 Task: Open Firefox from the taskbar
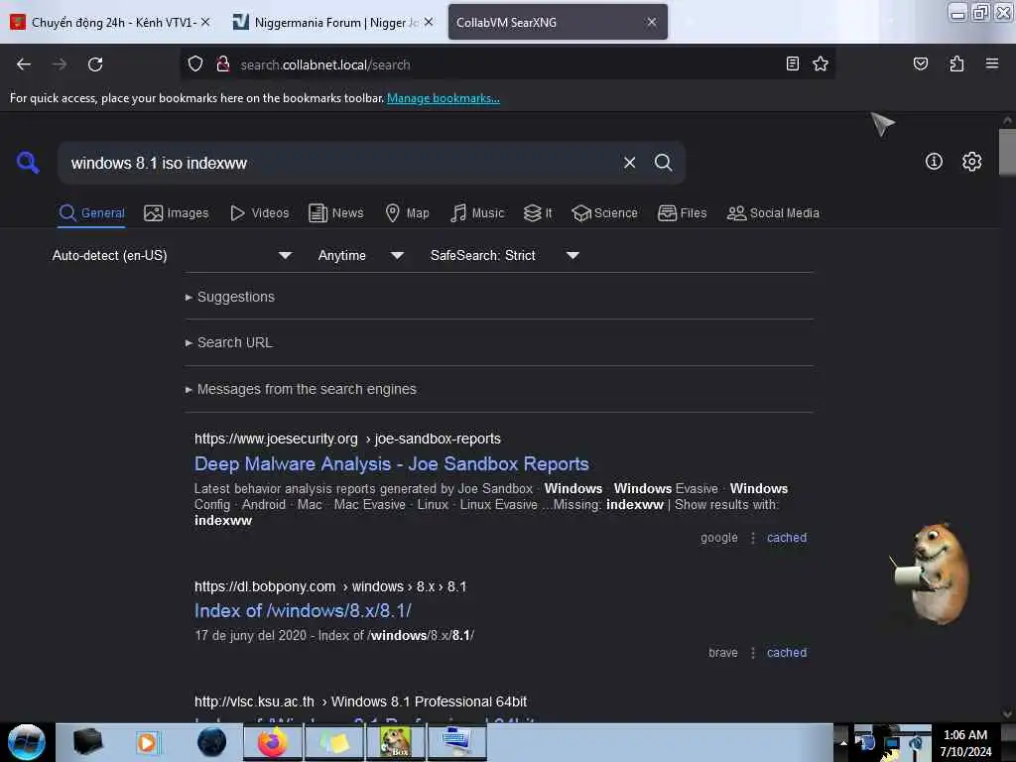(273, 742)
